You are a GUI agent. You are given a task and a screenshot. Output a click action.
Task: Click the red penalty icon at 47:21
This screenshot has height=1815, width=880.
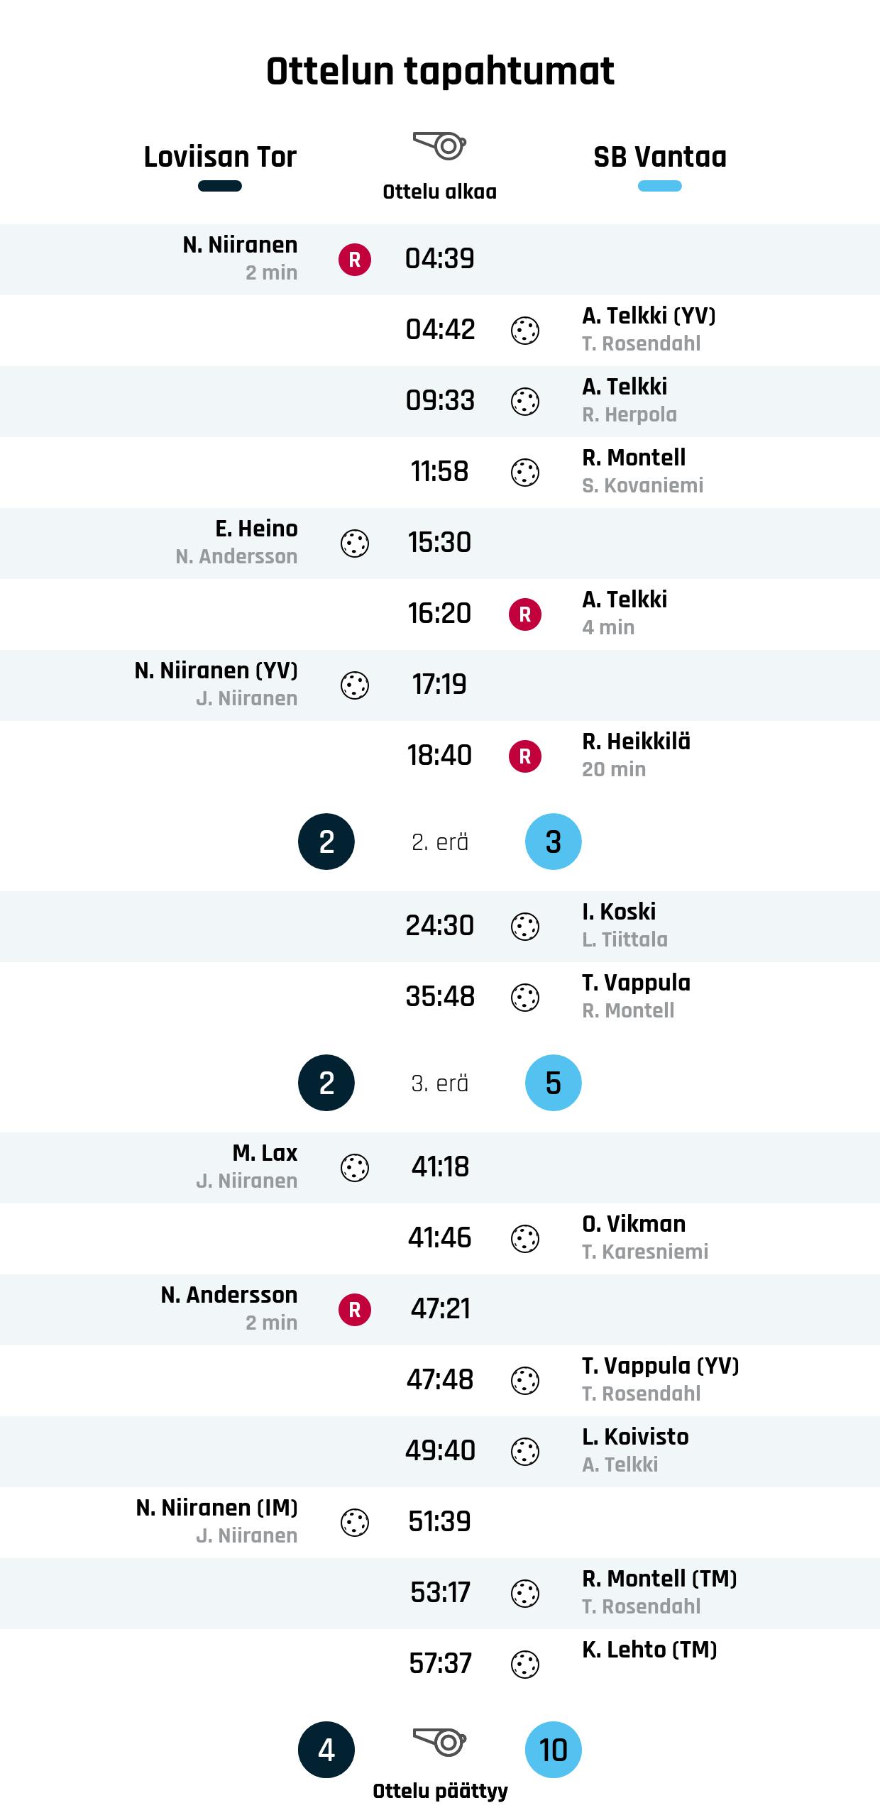click(355, 1310)
